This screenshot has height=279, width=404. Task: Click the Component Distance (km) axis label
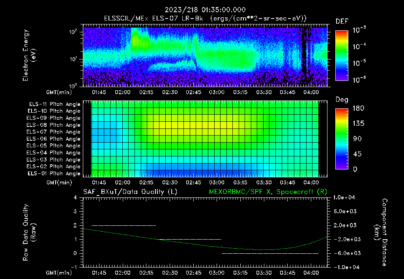(381, 232)
